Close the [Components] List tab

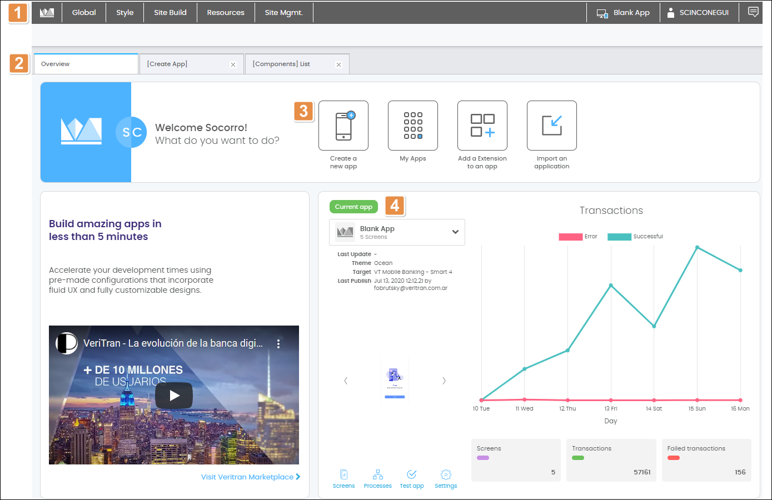(339, 64)
